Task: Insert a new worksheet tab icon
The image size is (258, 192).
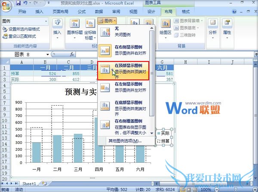Action: [44, 183]
